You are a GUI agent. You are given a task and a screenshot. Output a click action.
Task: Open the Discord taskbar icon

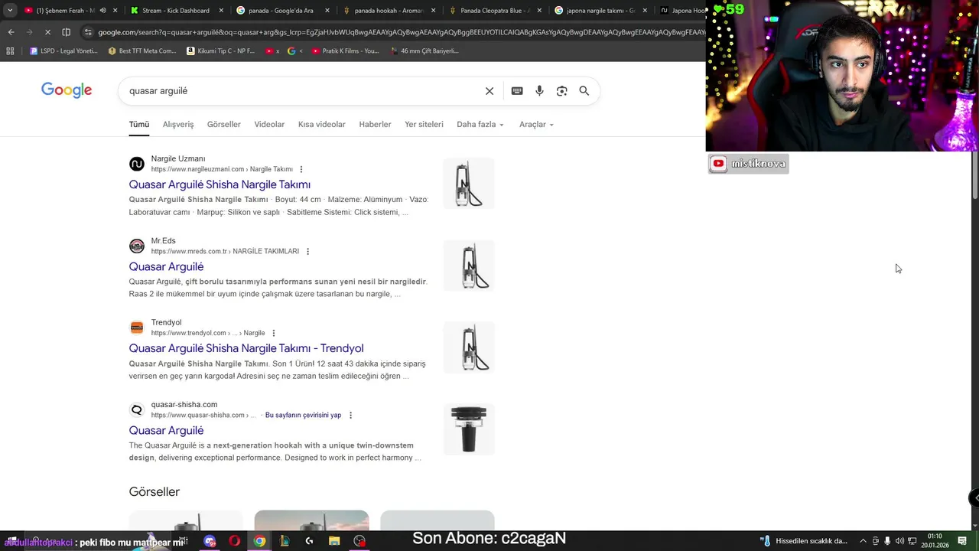coord(210,541)
